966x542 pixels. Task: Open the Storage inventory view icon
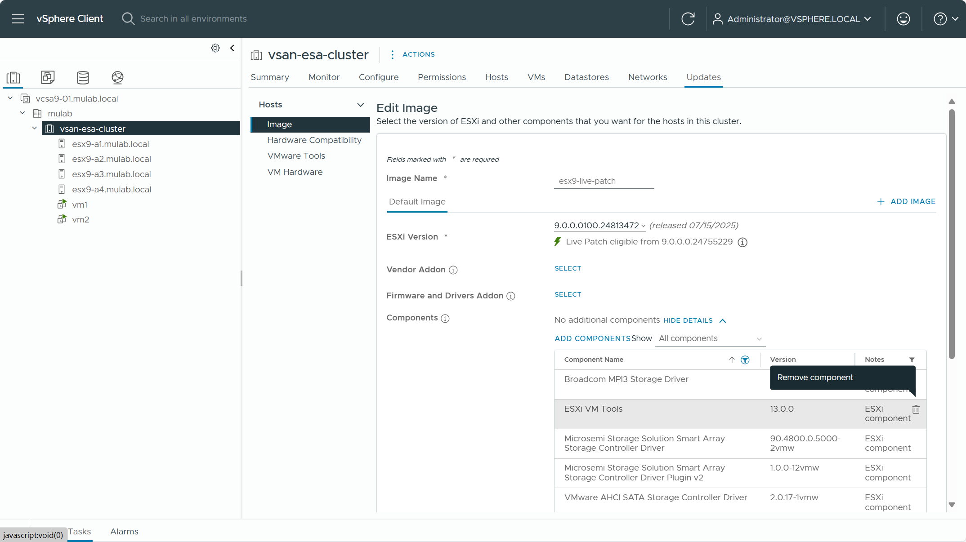click(83, 78)
